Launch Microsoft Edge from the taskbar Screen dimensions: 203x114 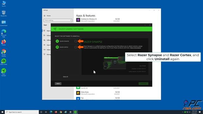coord(51,112)
